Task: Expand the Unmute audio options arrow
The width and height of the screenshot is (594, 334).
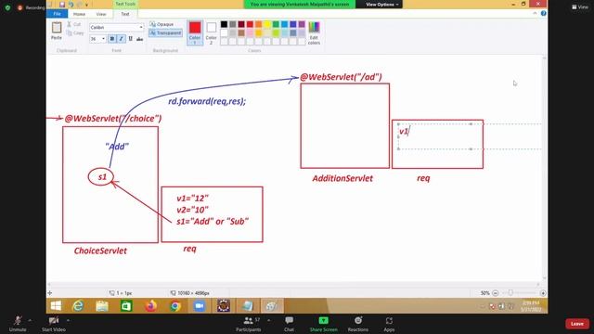Action: click(30, 320)
